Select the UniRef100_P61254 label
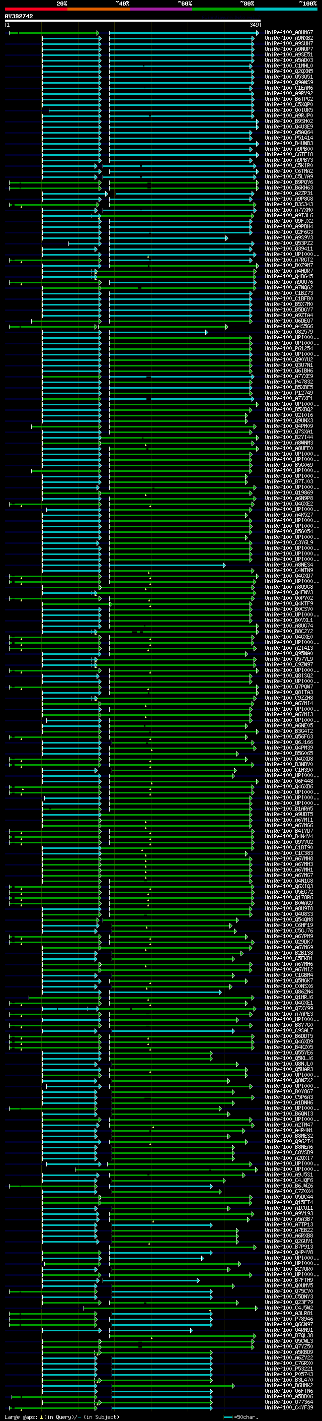 coord(289,348)
